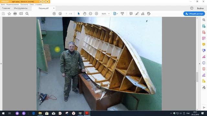
Task: Activate the hand pan tool
Action: (x=85, y=14)
